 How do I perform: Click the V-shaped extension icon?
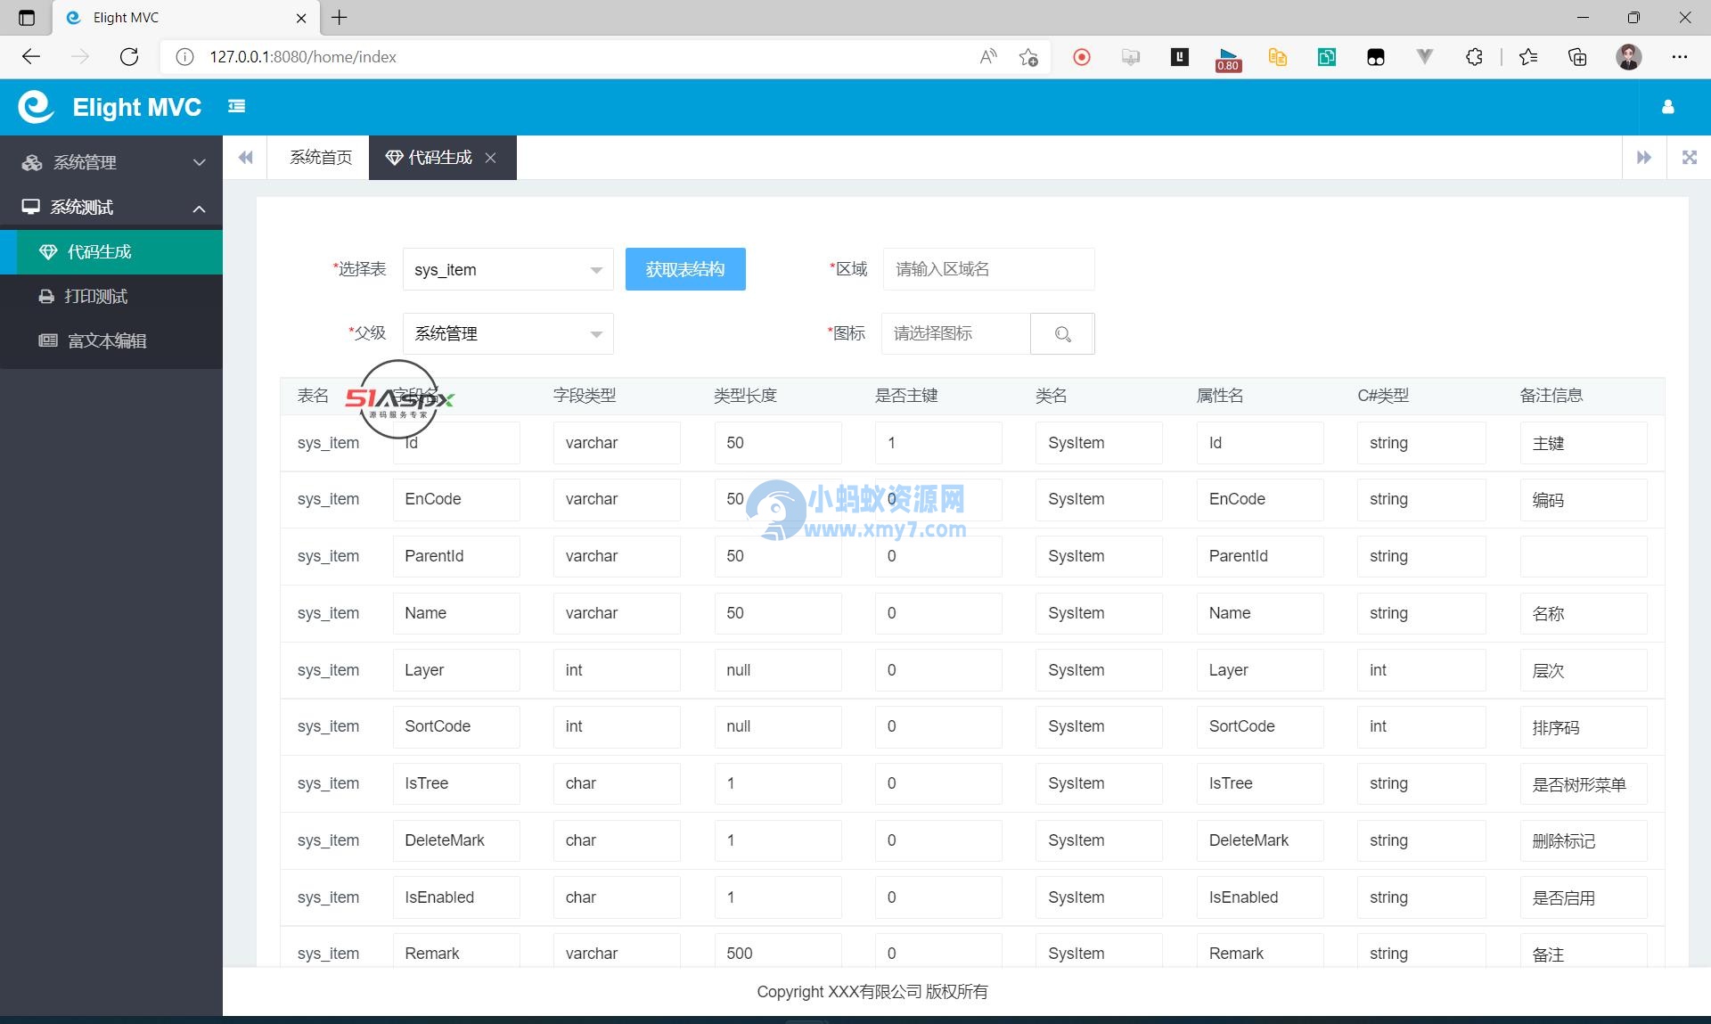[x=1425, y=57]
